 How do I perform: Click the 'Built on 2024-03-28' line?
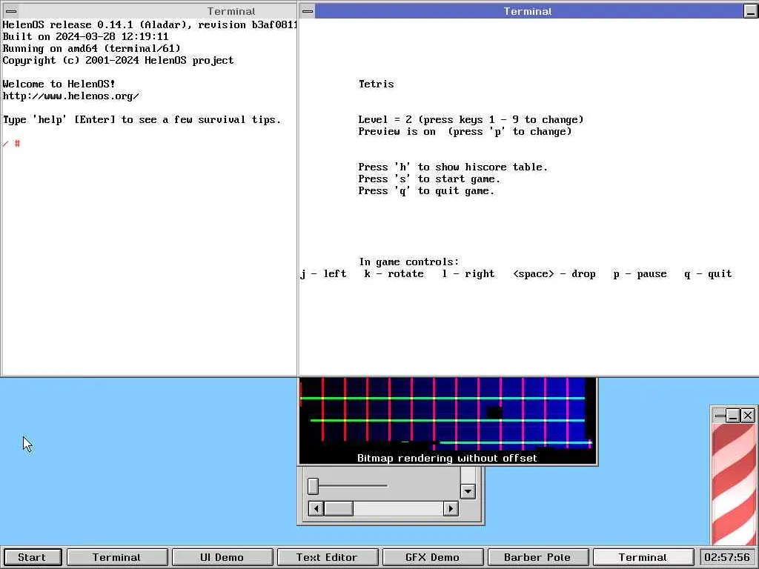click(x=86, y=36)
